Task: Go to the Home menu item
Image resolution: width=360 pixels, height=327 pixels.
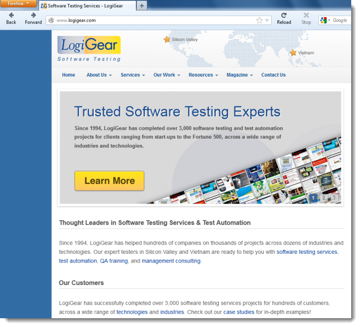Action: [68, 75]
